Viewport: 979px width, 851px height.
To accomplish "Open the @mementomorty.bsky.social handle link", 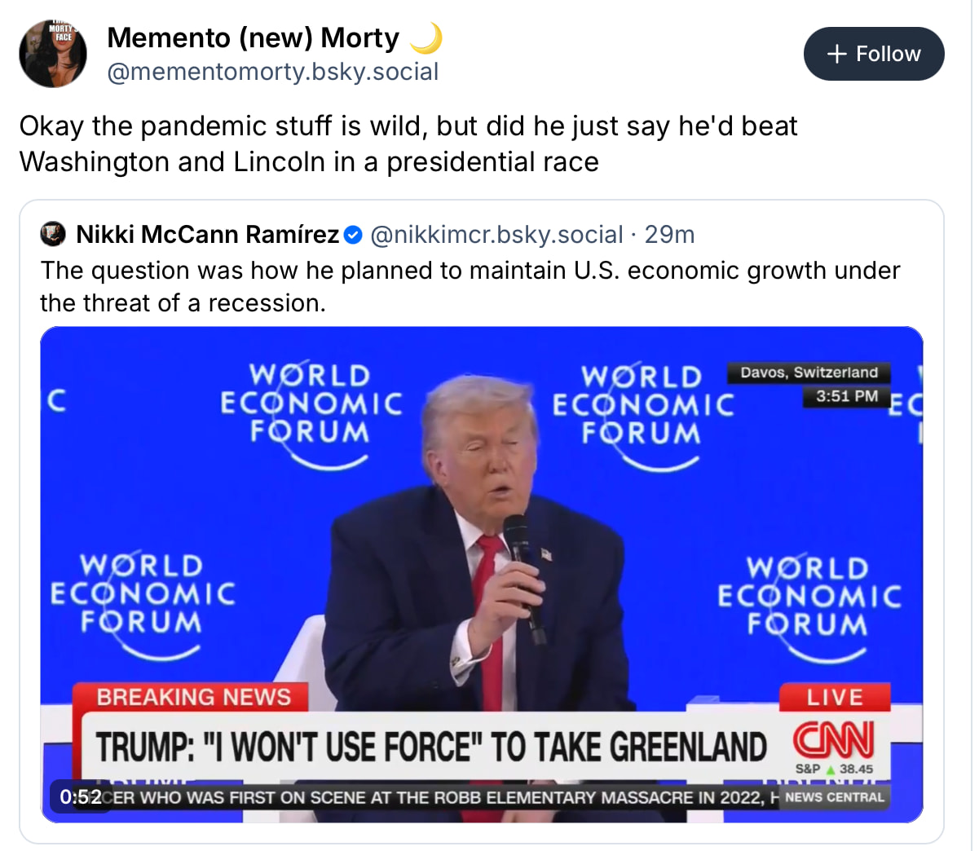I will click(273, 72).
